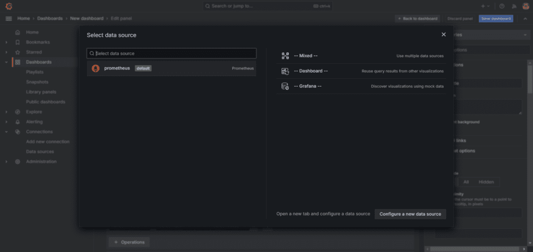Screen dimensions: 533x252
Task: Open Playlists in sidebar
Action: pyautogui.click(x=35, y=72)
